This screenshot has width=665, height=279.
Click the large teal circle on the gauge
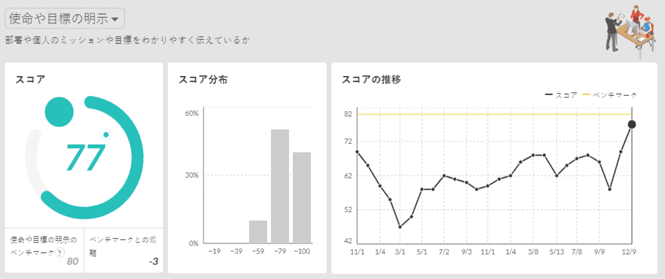59,112
